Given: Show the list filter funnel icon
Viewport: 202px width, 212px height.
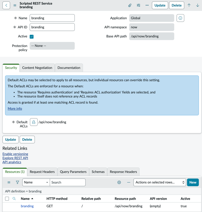Looking at the screenshot, I should point(17,182).
